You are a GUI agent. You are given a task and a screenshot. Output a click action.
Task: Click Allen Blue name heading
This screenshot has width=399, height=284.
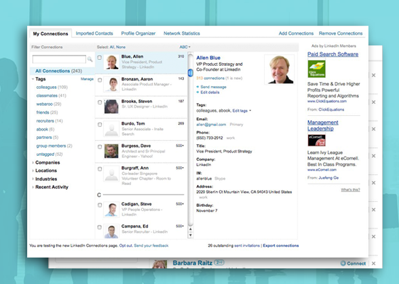coord(208,58)
